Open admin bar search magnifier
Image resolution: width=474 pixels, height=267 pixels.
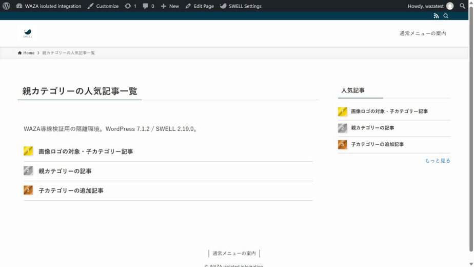462,6
